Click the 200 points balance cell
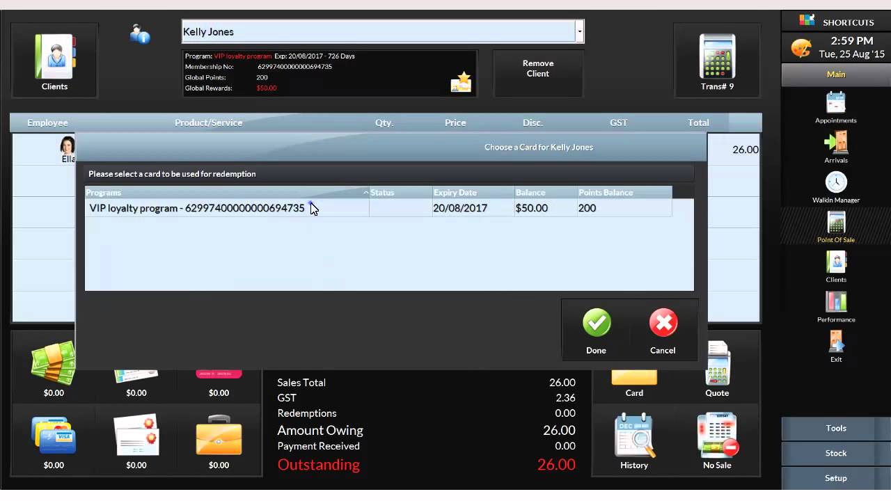Image resolution: width=891 pixels, height=501 pixels. (x=624, y=207)
